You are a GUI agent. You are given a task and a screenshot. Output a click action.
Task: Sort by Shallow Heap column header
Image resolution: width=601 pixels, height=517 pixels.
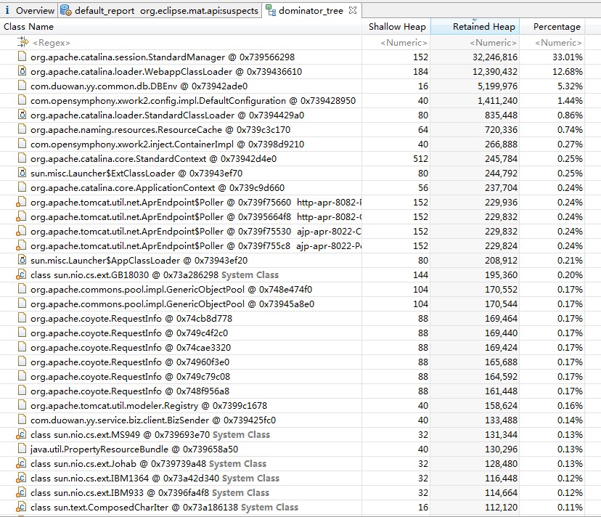pyautogui.click(x=396, y=26)
